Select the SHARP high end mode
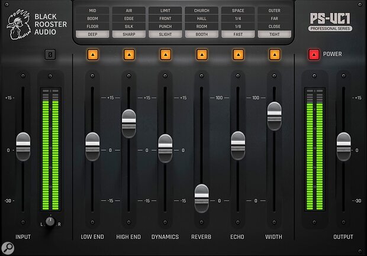 coord(129,34)
